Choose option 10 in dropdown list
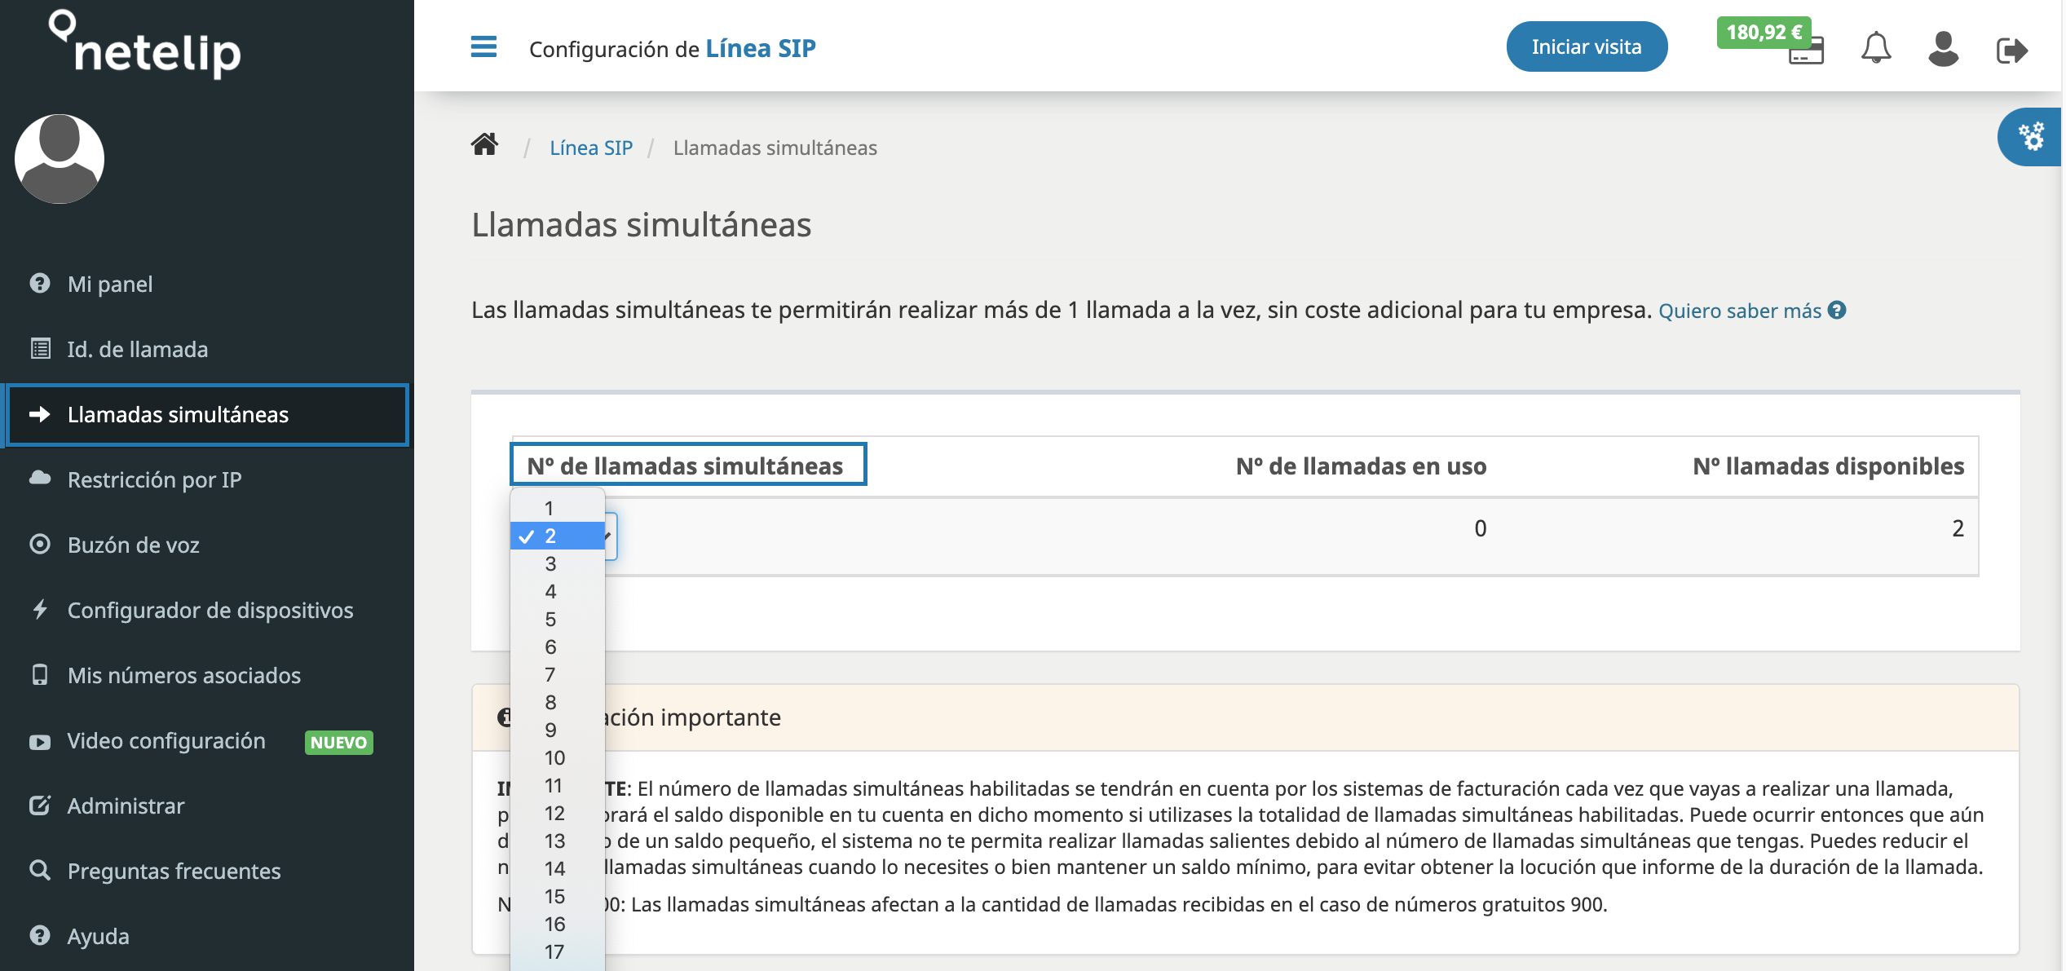 557,757
